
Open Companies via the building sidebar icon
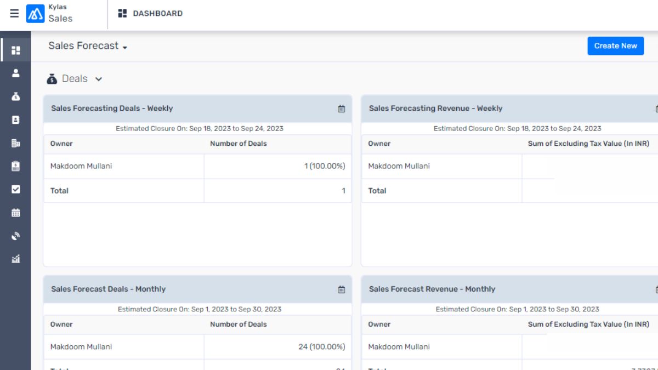16,143
